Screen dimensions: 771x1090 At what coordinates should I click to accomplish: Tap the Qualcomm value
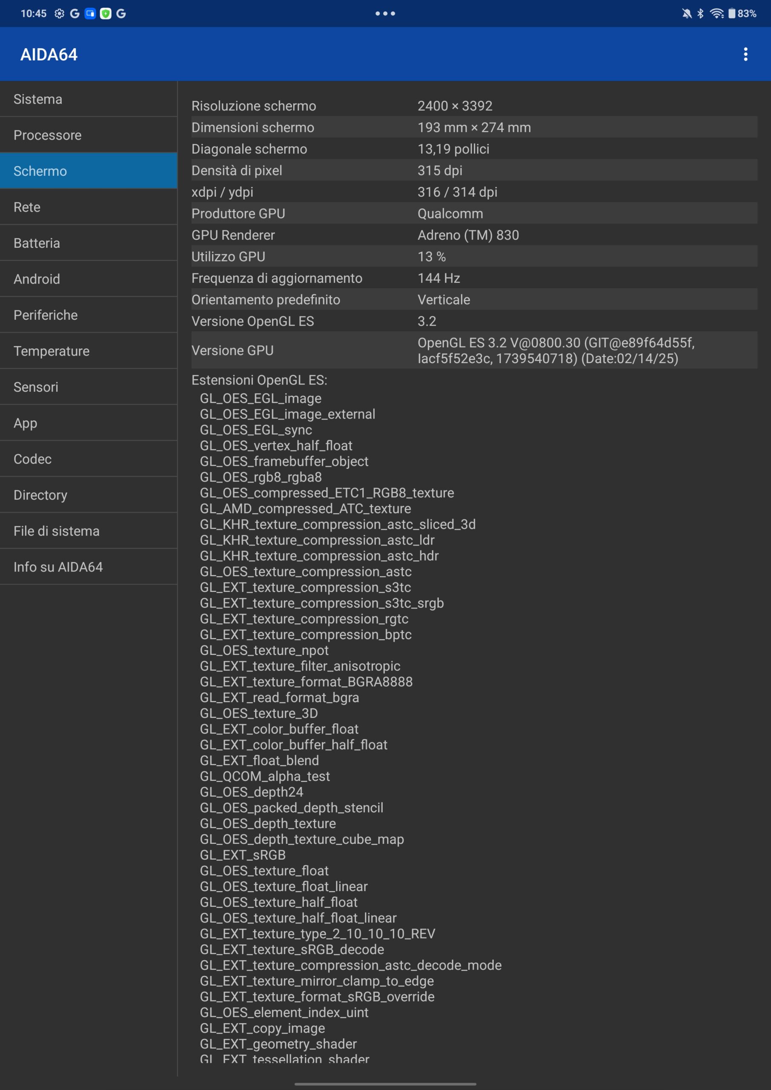(x=450, y=214)
